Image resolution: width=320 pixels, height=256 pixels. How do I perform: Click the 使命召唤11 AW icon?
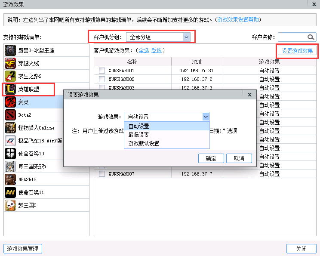(10, 192)
